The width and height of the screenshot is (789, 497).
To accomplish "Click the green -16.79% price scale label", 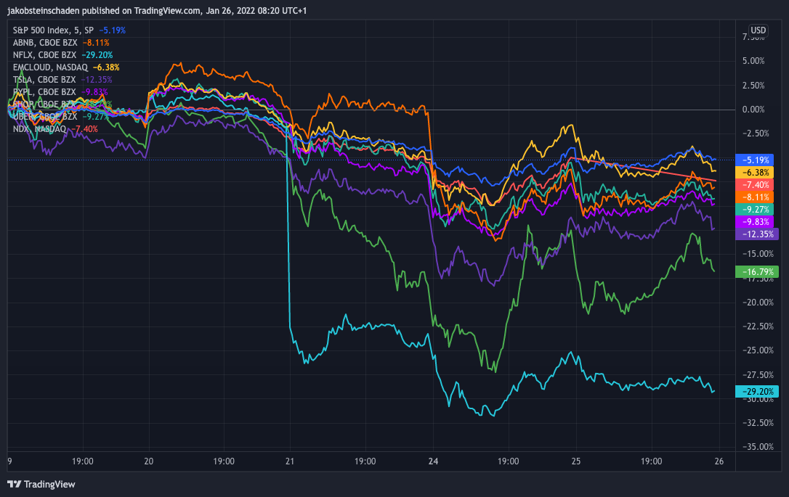I will click(x=757, y=272).
